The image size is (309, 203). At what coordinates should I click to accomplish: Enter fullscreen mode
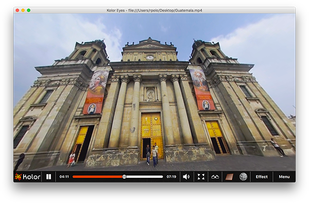pos(201,177)
